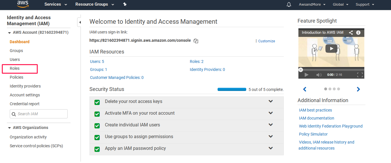Collapse the AWS Organizations section
Screen dimensions: 391x163
click(x=9, y=128)
